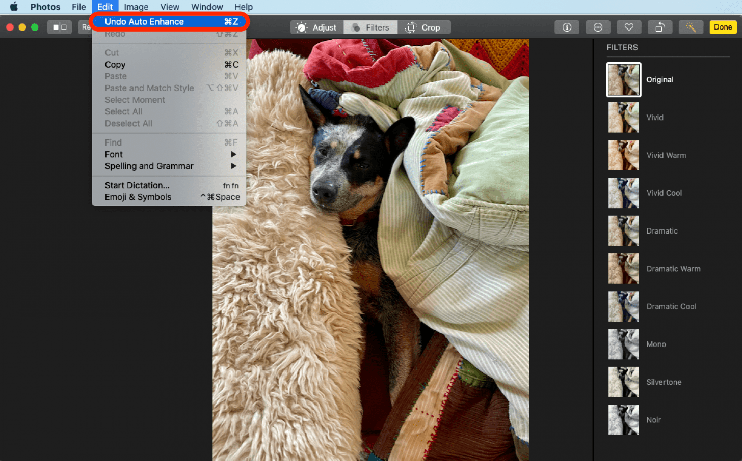Expand the Font submenu

click(x=114, y=154)
